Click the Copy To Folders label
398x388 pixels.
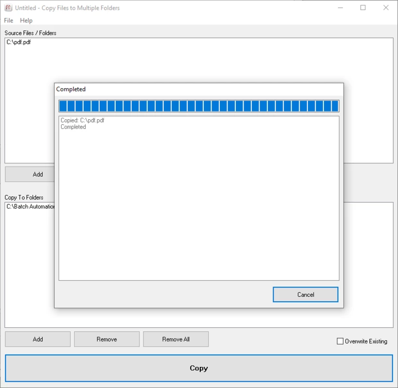click(24, 197)
